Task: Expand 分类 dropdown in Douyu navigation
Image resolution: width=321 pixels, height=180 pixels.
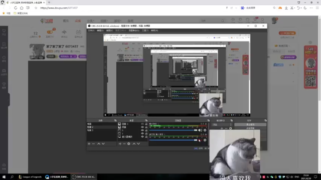Action: [90, 21]
